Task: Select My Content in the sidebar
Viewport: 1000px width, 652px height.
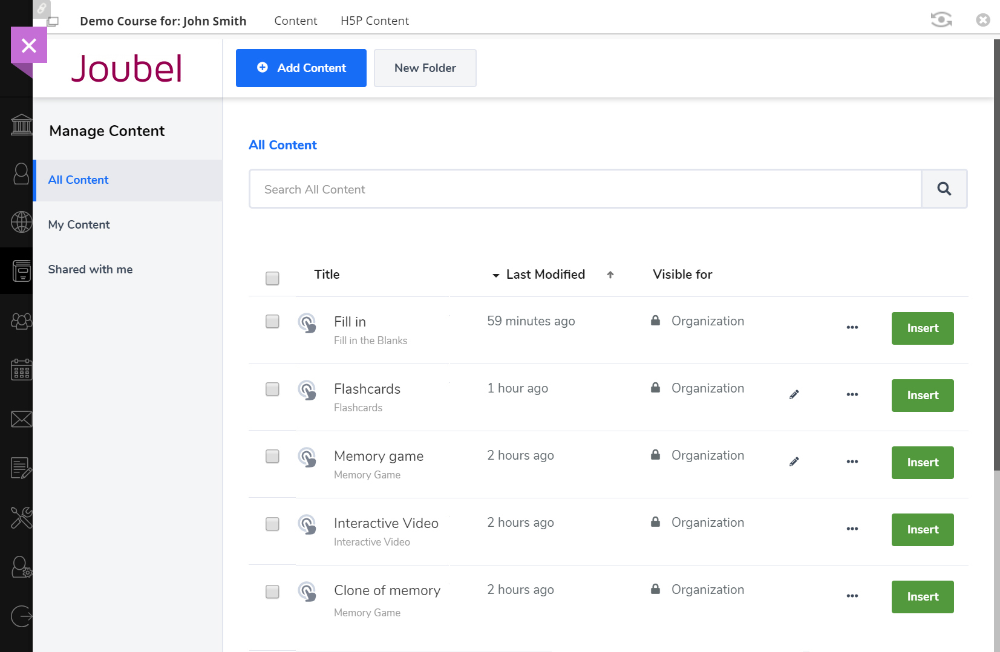Action: coord(79,225)
